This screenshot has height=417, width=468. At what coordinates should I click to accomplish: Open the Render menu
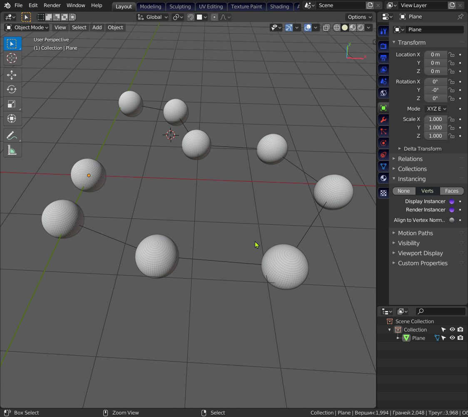[52, 5]
